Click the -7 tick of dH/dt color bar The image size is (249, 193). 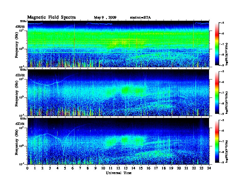[x=223, y=44]
